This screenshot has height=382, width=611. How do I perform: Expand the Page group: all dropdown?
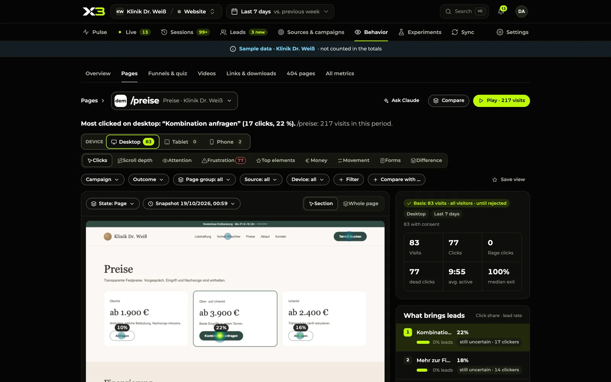[204, 180]
